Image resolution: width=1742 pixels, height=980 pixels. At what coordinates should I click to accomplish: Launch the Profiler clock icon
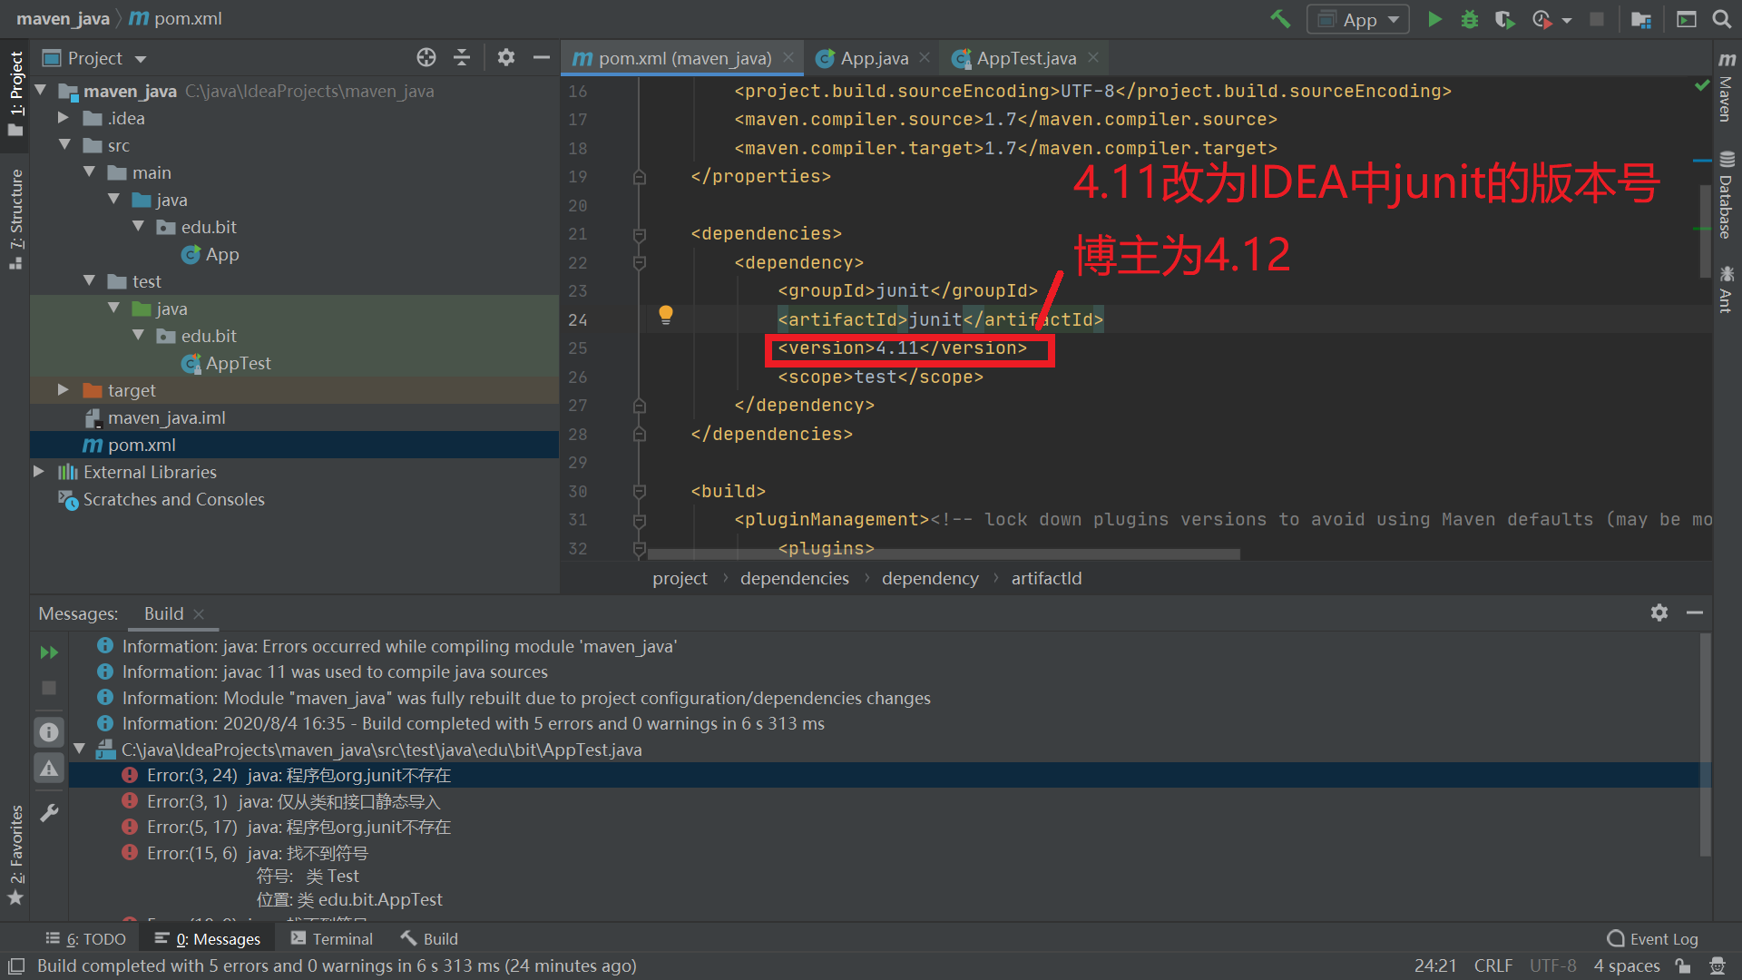(1542, 18)
